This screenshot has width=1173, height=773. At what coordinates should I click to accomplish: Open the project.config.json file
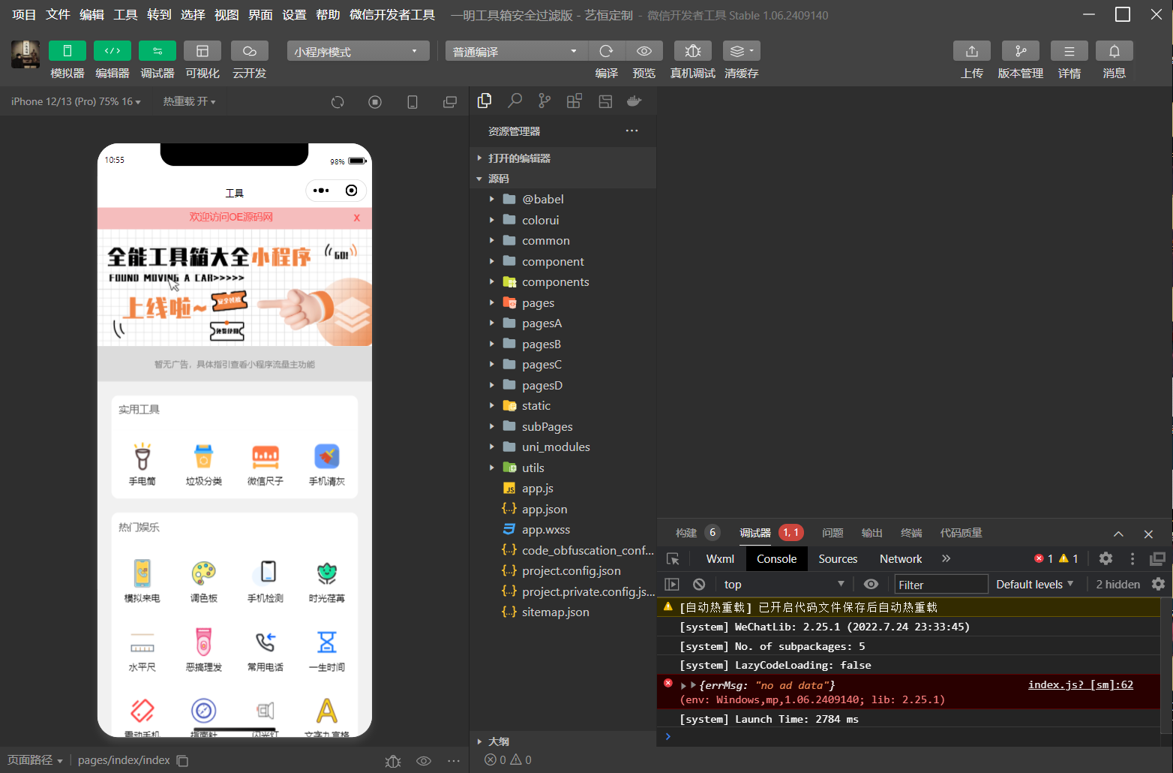(562, 570)
